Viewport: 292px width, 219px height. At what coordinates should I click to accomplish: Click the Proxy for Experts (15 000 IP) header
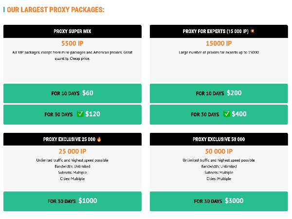219,31
